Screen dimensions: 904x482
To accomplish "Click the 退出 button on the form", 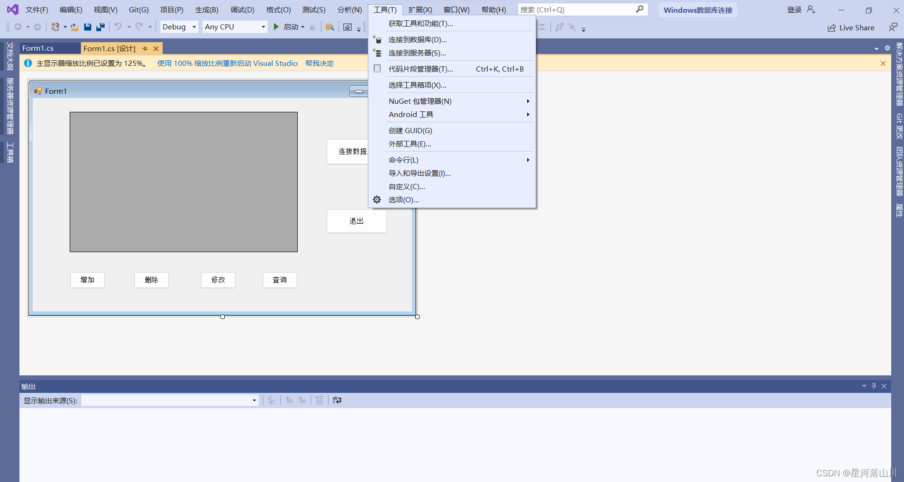I will 356,221.
